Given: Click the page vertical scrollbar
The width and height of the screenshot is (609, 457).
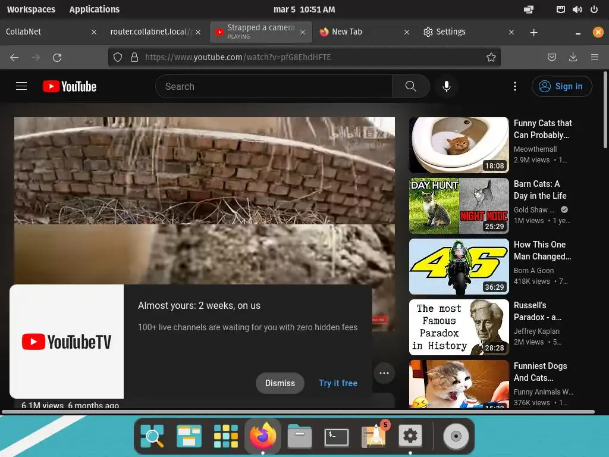Looking at the screenshot, I should pyautogui.click(x=605, y=110).
